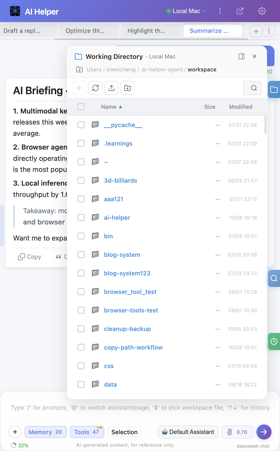Sort by Size column
The height and width of the screenshot is (451, 280).
click(x=209, y=107)
